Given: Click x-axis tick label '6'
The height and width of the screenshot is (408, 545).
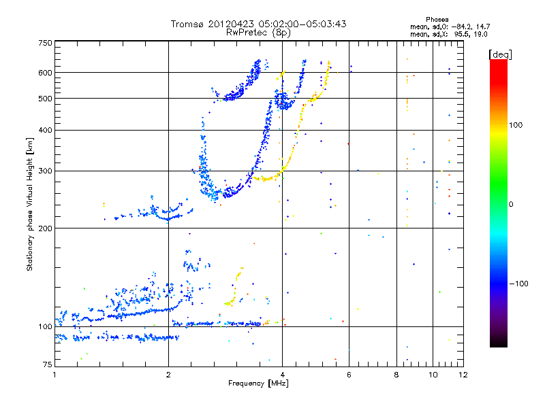Looking at the screenshot, I should tap(349, 375).
